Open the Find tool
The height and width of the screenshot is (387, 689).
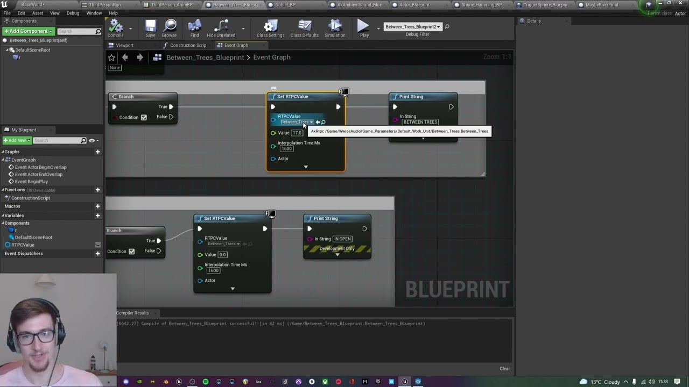194,28
